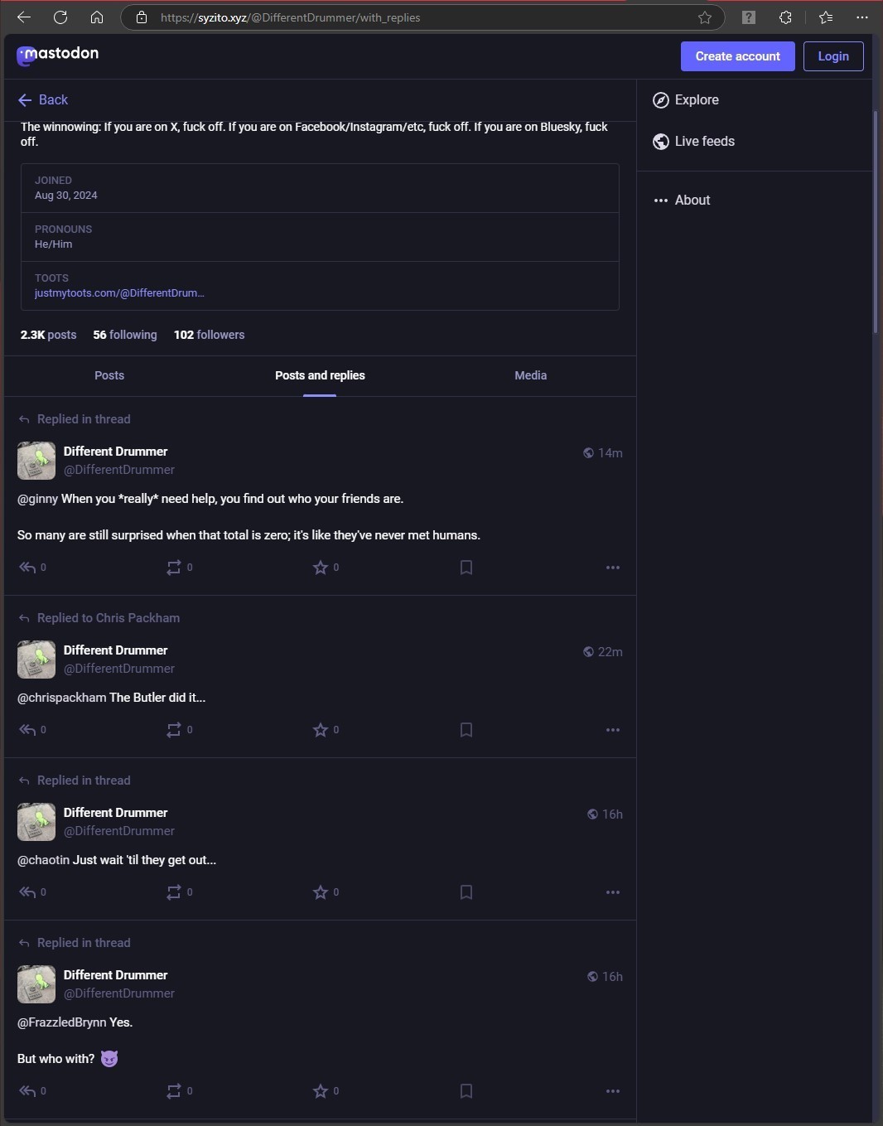883x1126 pixels.
Task: Open more options on @chrispackham post
Action: point(613,730)
